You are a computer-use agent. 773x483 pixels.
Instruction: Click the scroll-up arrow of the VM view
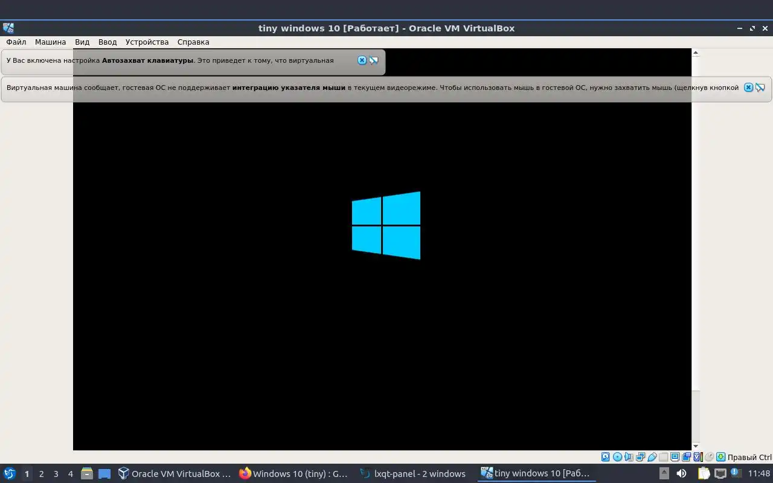(x=696, y=53)
